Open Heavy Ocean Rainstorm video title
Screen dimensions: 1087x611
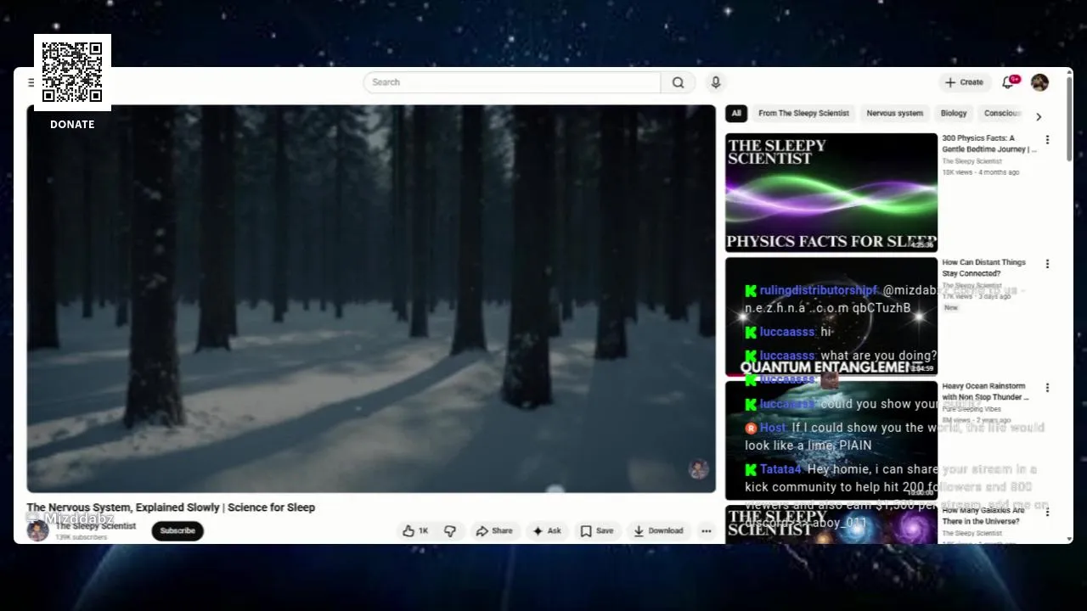pos(985,391)
